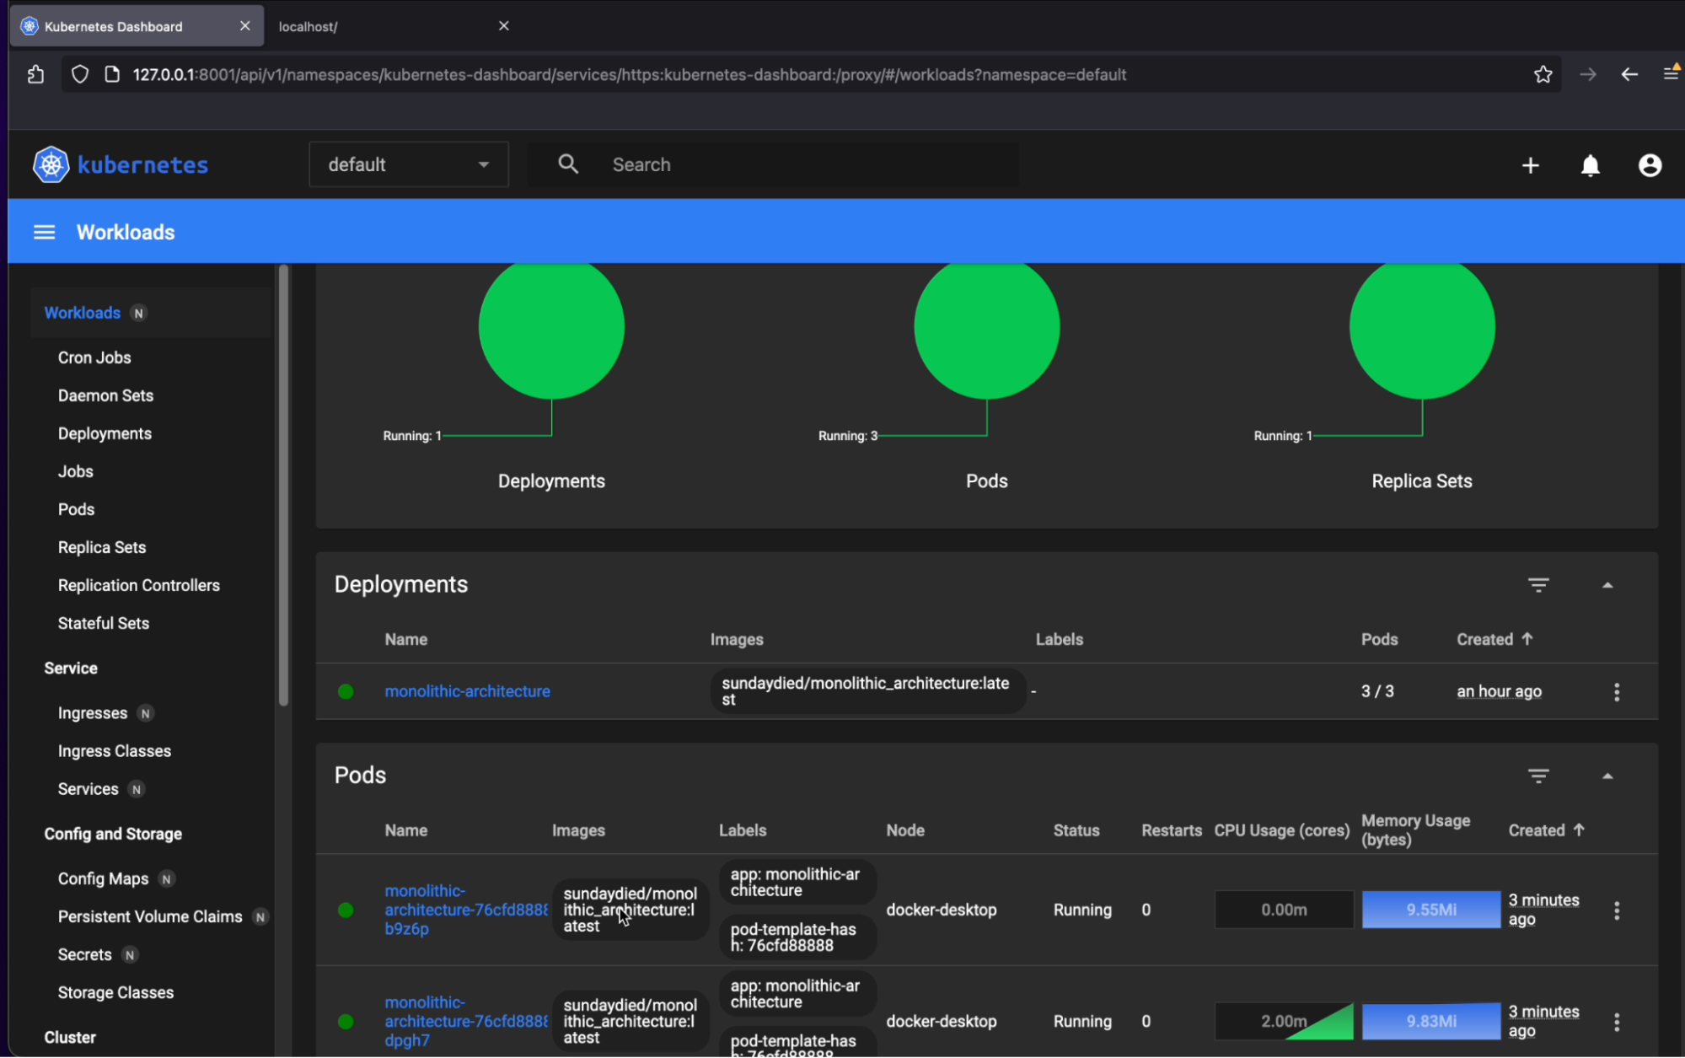
Task: Select Workloads in sidebar
Action: click(x=82, y=313)
